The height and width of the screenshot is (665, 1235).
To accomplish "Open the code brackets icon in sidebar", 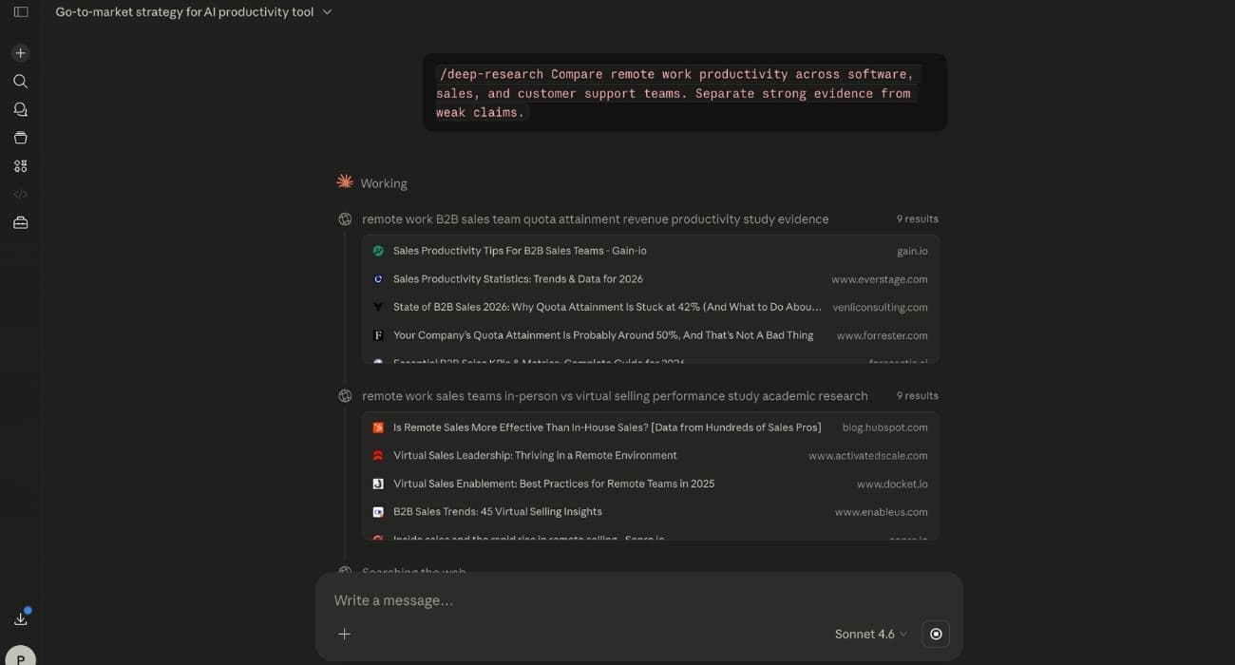I will [21, 194].
